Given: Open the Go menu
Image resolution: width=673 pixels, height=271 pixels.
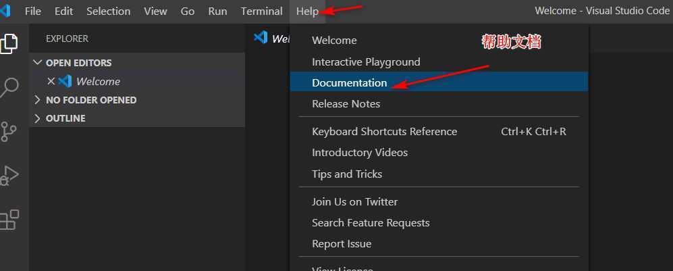Looking at the screenshot, I should 188,11.
